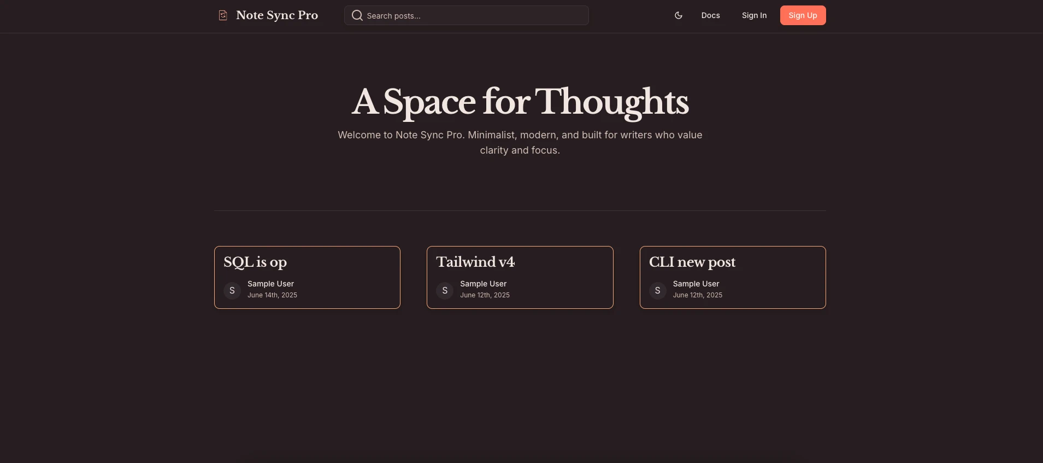The image size is (1043, 463).
Task: Click Sample User name on Tailwind v4 card
Action: (x=483, y=284)
